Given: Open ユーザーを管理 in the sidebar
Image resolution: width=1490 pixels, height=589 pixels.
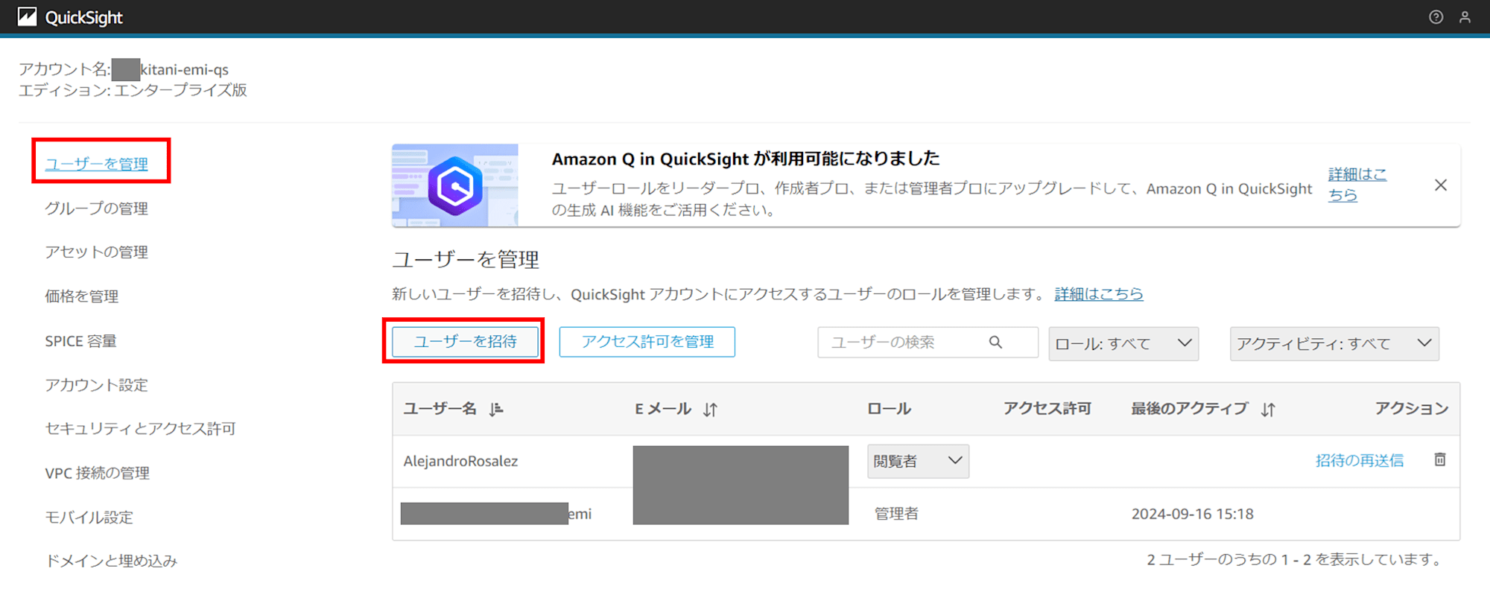Looking at the screenshot, I should [97, 164].
